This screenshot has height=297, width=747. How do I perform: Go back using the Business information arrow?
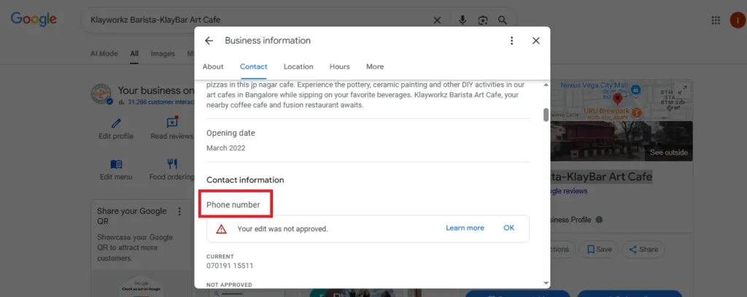point(209,41)
